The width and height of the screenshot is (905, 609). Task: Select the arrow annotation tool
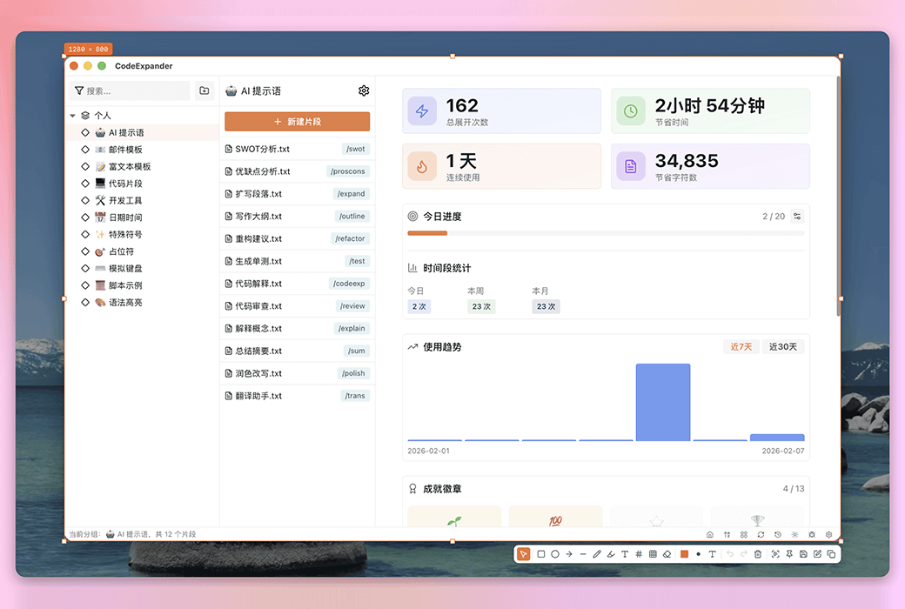(x=569, y=554)
